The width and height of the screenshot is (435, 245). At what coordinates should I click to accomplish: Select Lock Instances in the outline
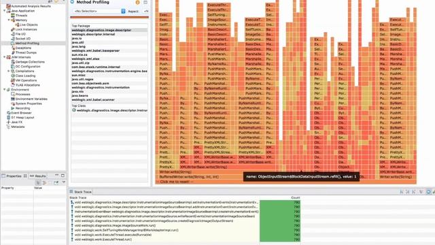tap(26, 29)
